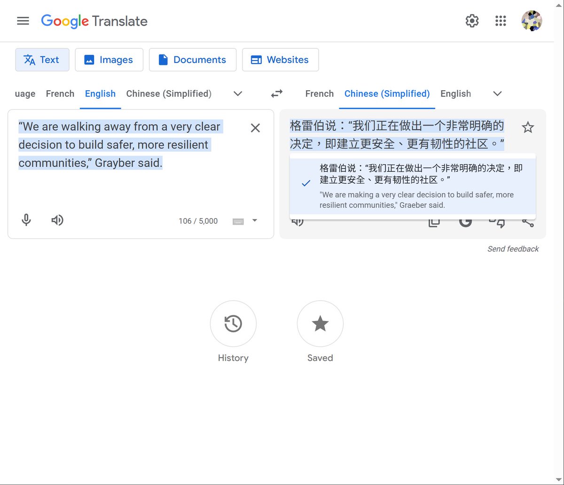Expand the source language list

tap(238, 94)
